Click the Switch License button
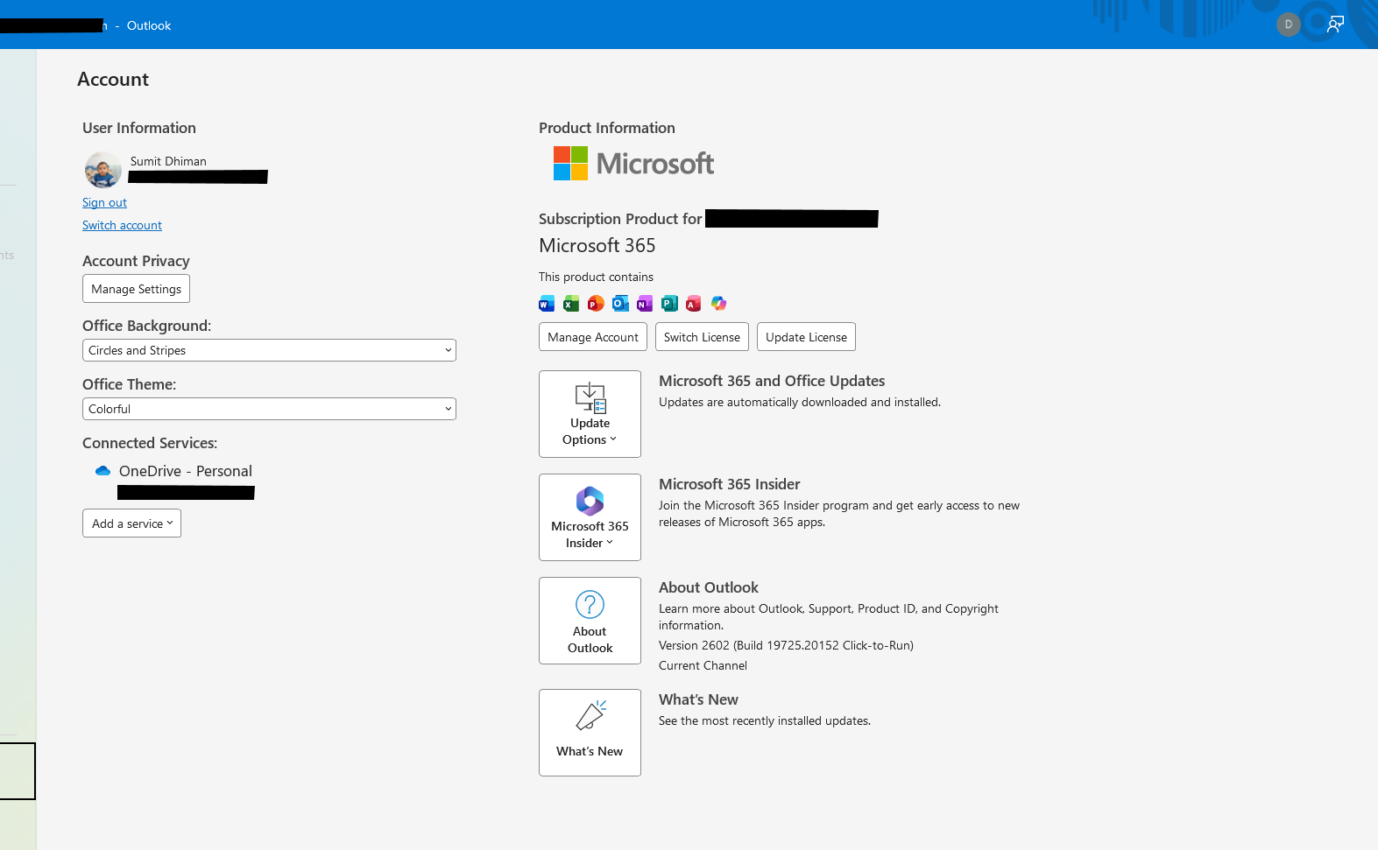Image resolution: width=1378 pixels, height=850 pixels. coord(702,337)
